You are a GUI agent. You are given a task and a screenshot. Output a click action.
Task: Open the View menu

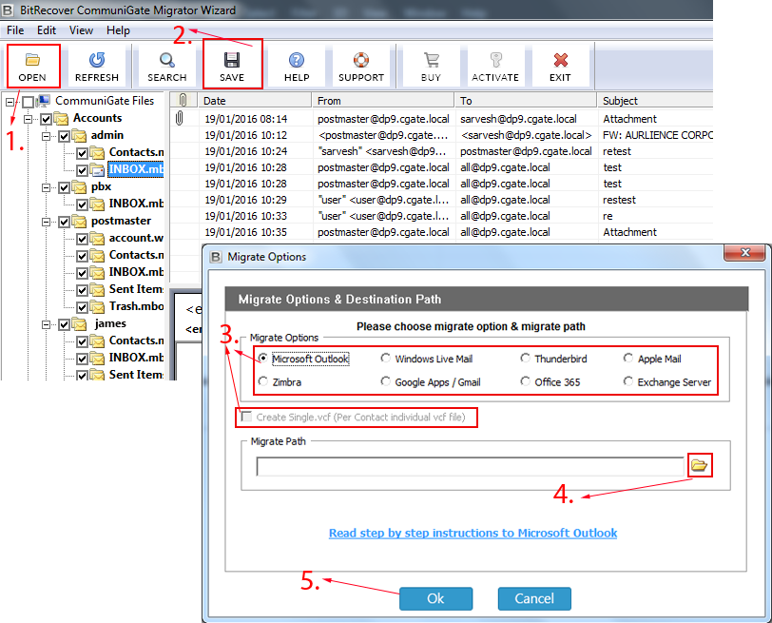tap(81, 30)
